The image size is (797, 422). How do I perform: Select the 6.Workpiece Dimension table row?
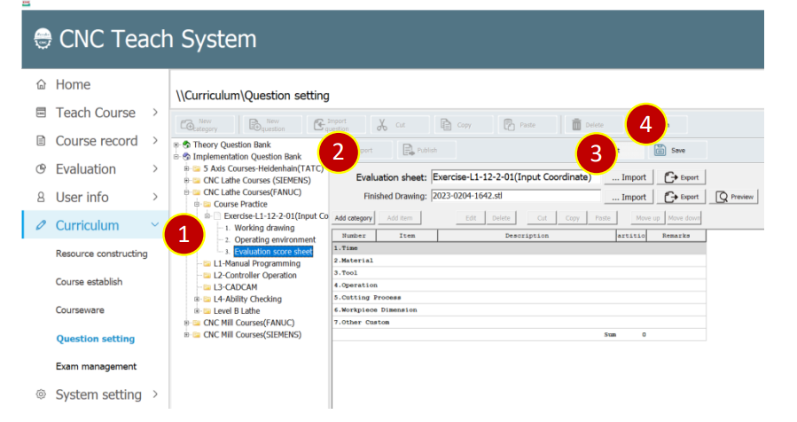coord(519,309)
